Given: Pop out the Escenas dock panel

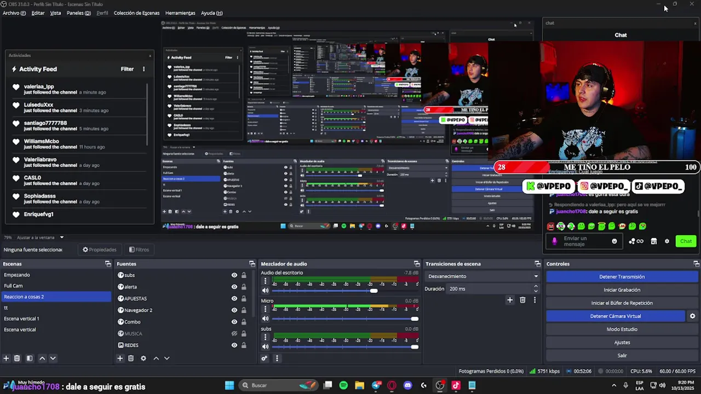Looking at the screenshot, I should [108, 264].
